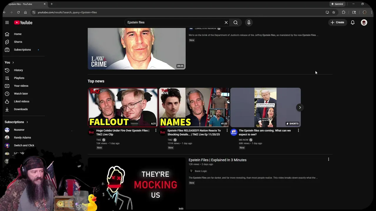Open the Basic Logic channel link
The width and height of the screenshot is (376, 211).
click(x=201, y=171)
